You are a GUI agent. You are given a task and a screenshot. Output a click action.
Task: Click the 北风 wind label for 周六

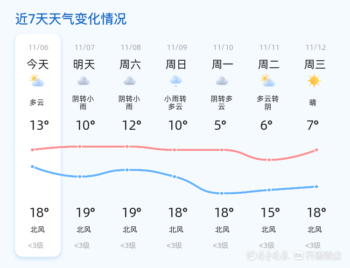(x=130, y=230)
